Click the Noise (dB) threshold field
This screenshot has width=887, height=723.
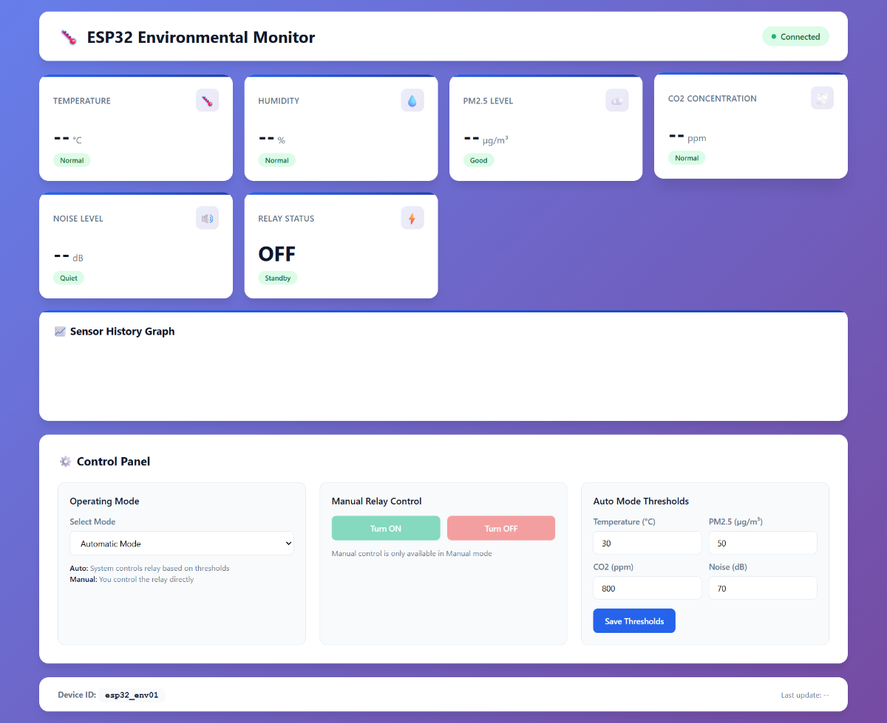[x=762, y=589]
